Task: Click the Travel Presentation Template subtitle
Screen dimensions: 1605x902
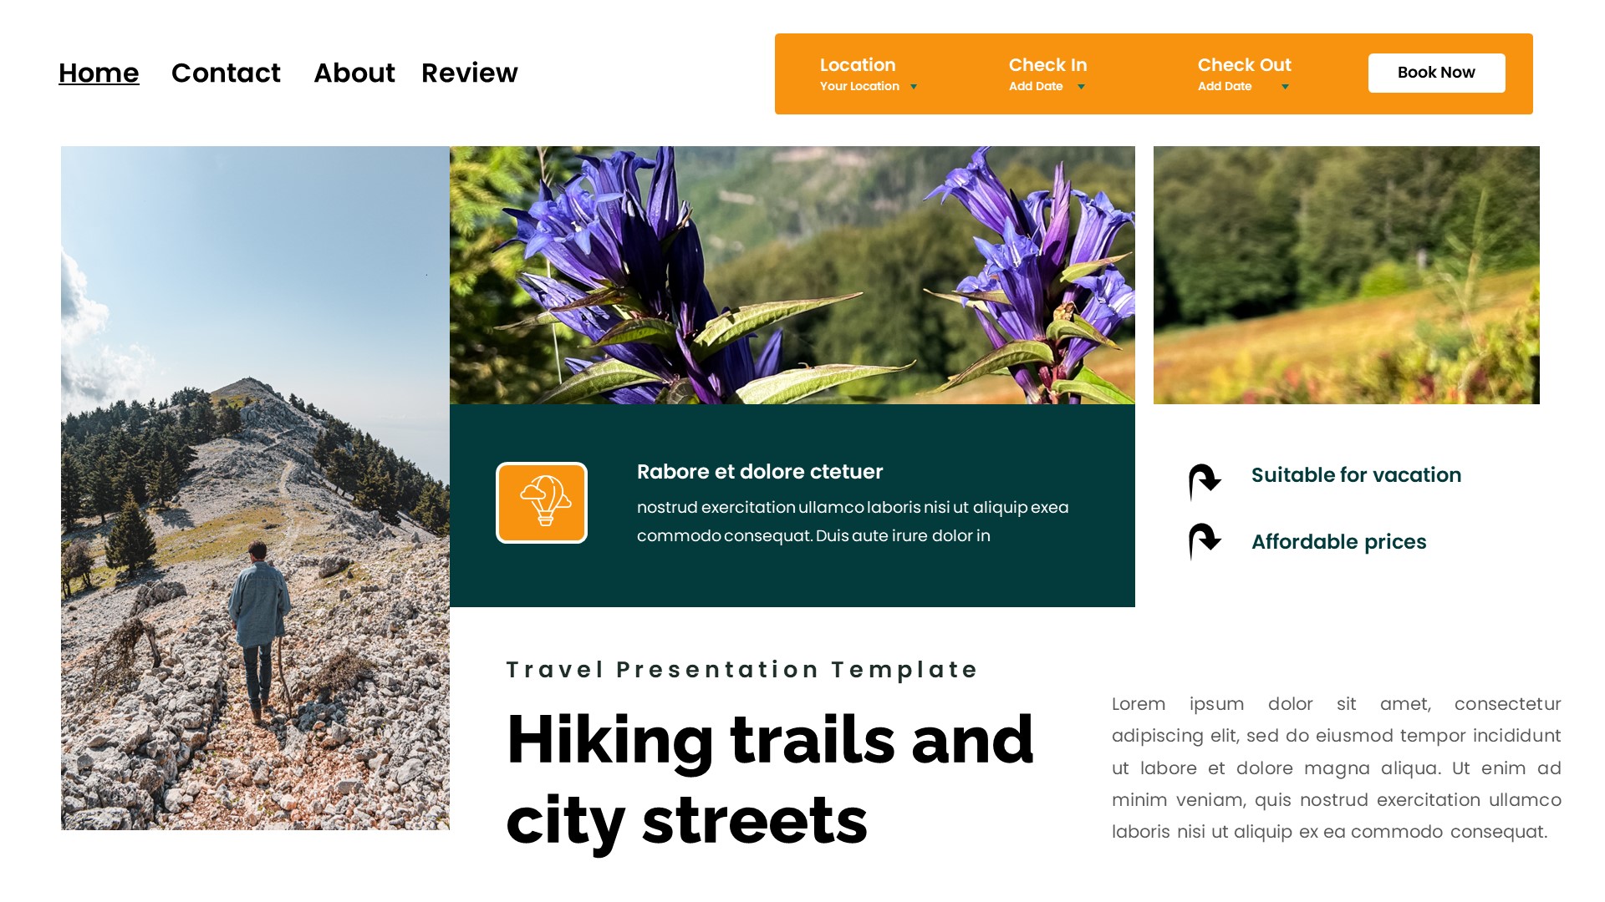Action: (x=741, y=670)
